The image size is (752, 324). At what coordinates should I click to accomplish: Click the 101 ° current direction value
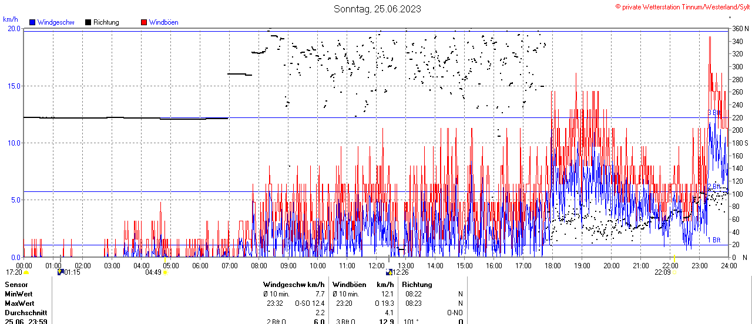pos(411,322)
